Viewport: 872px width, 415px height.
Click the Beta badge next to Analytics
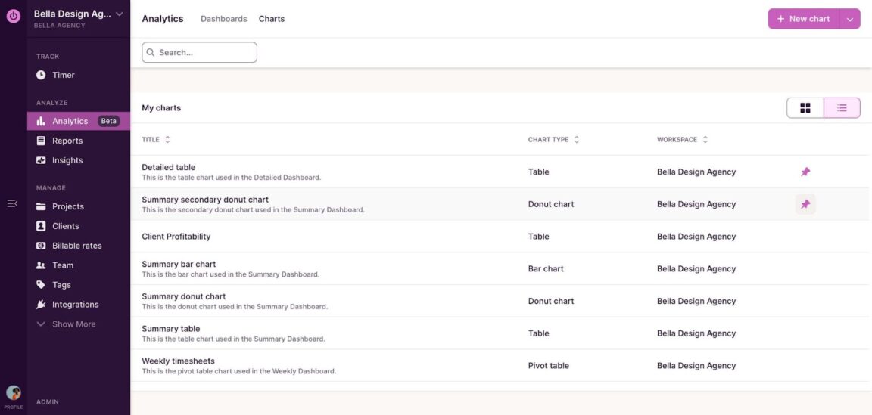(109, 121)
